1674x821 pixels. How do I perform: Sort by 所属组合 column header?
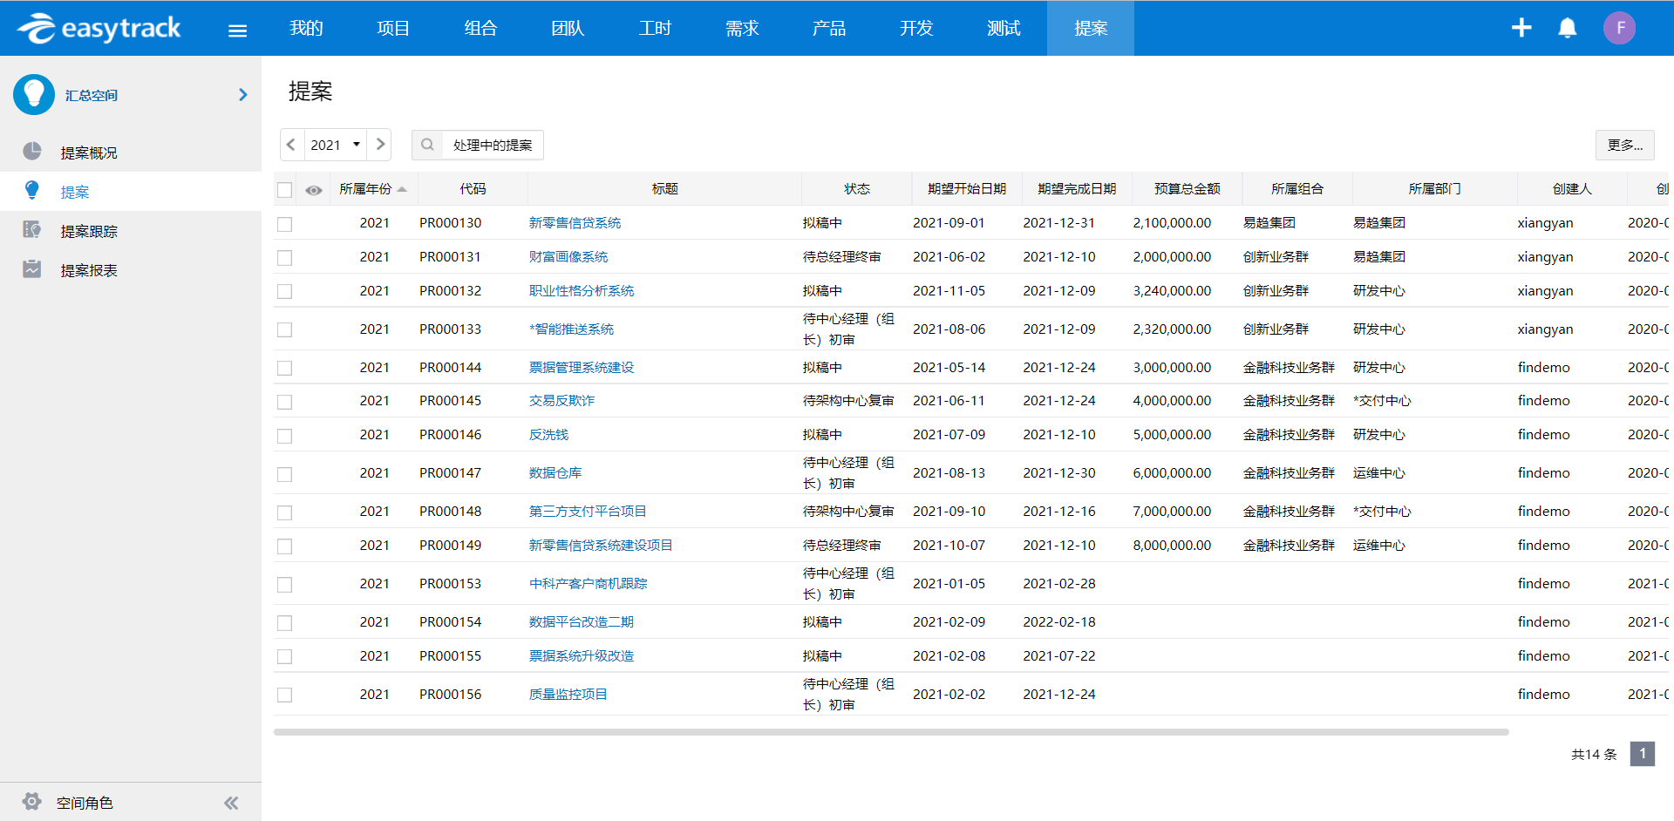click(1296, 189)
